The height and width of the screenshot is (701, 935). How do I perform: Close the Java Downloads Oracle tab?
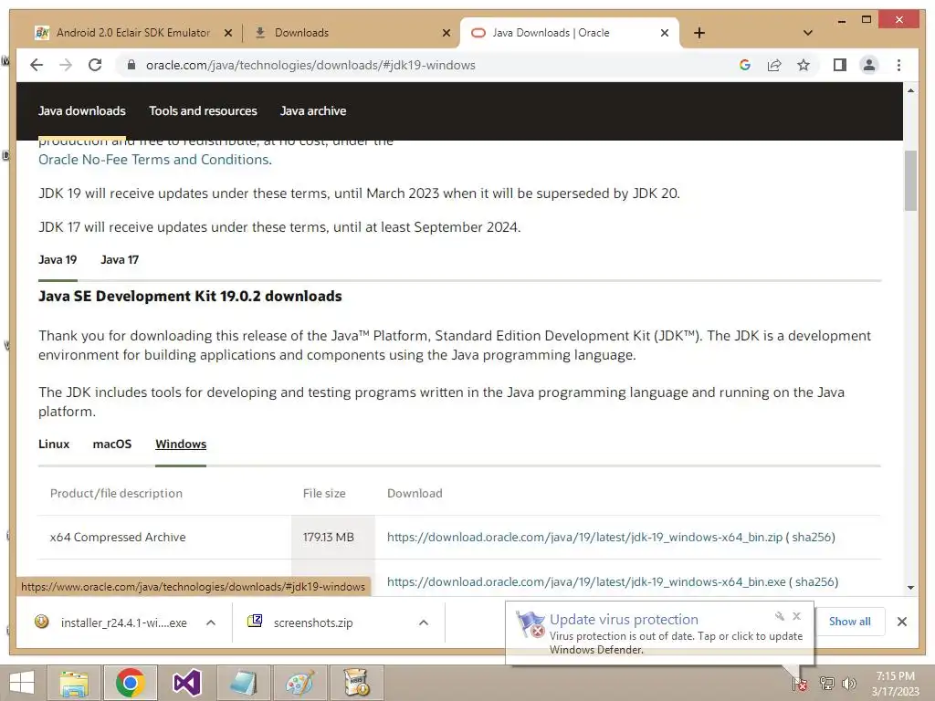pyautogui.click(x=665, y=33)
